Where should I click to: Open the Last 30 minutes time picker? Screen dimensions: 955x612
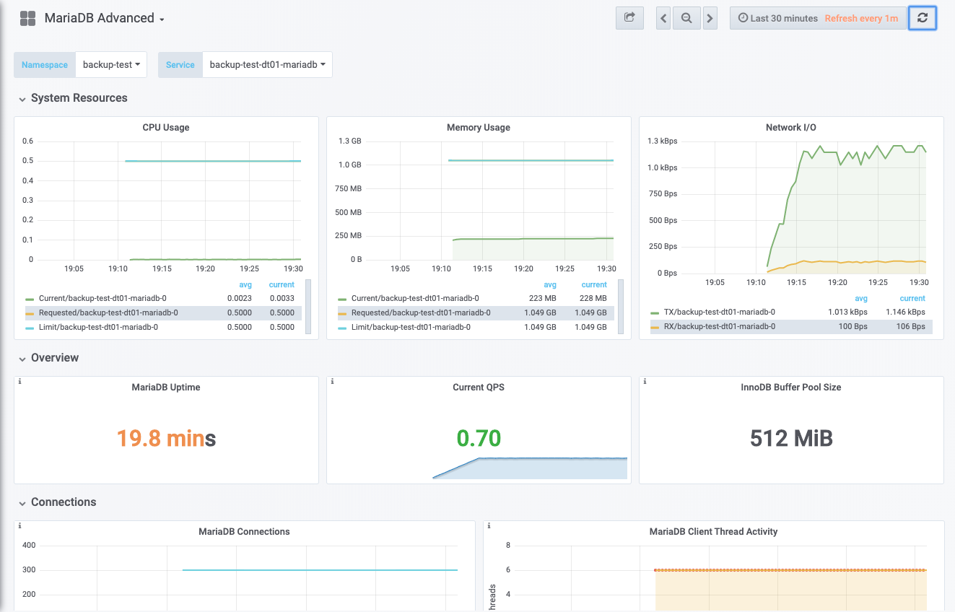pos(778,18)
